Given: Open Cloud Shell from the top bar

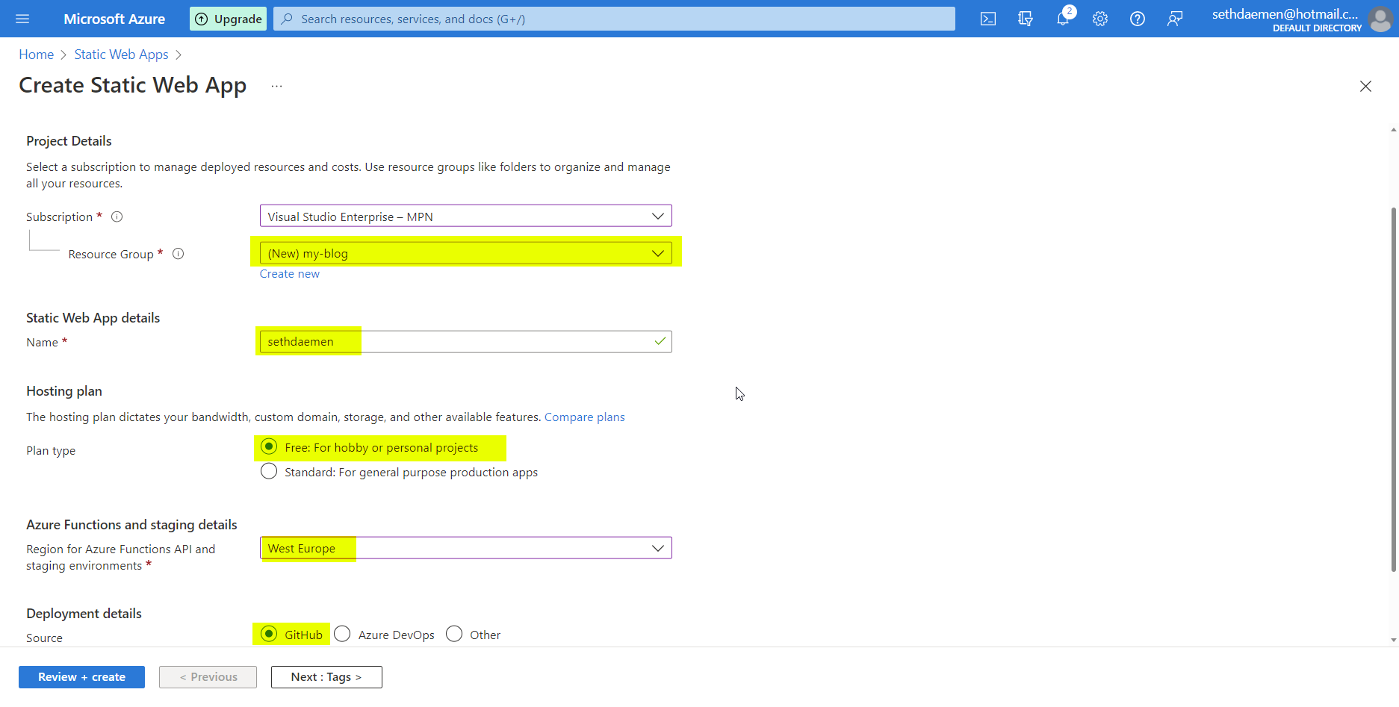Looking at the screenshot, I should click(x=988, y=19).
